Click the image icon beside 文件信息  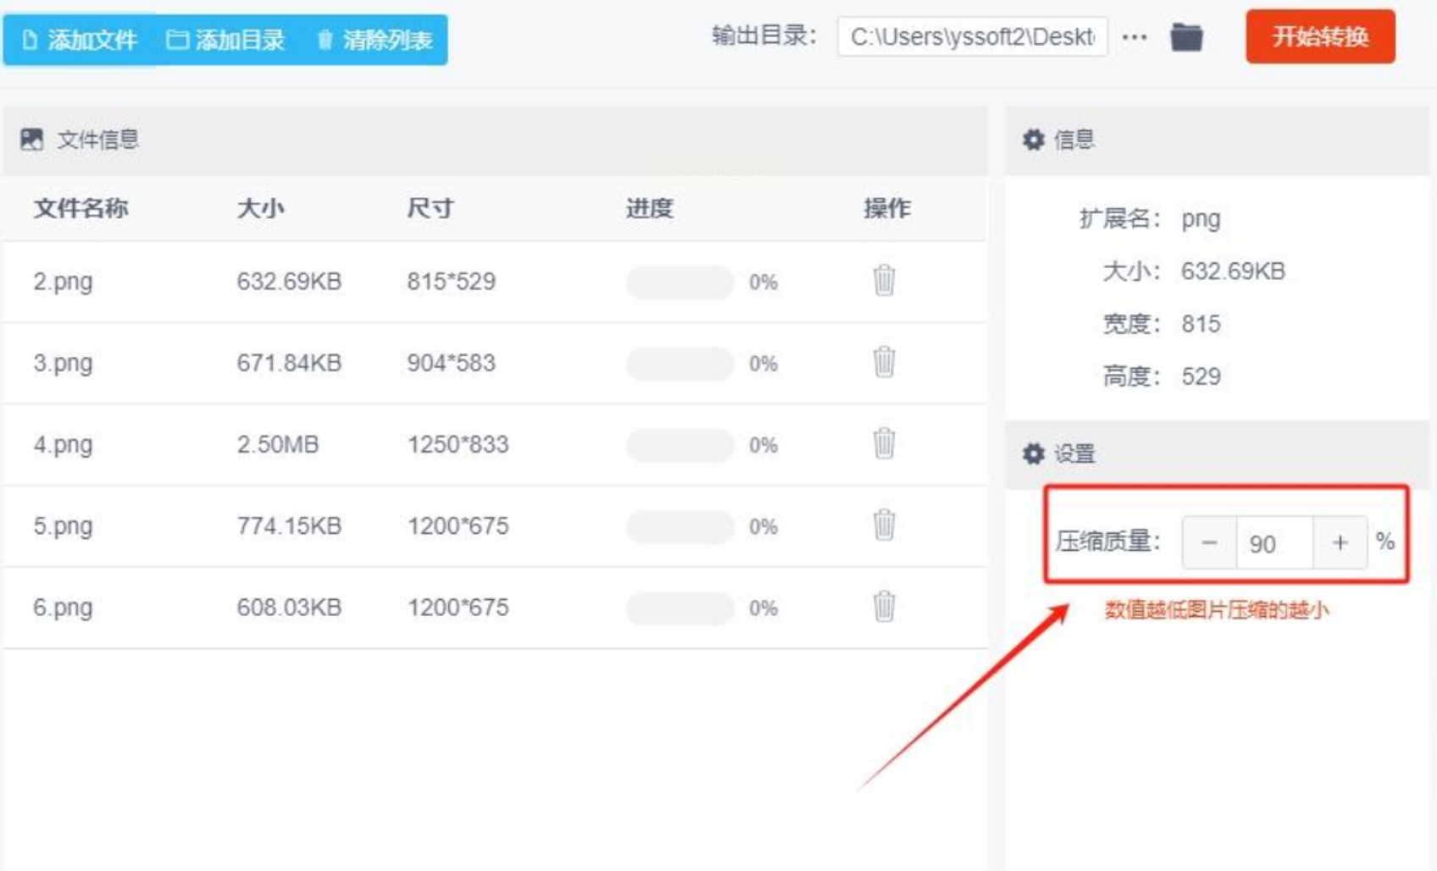(32, 139)
